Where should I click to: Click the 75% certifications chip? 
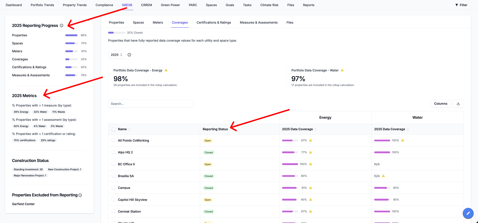click(x=24, y=140)
